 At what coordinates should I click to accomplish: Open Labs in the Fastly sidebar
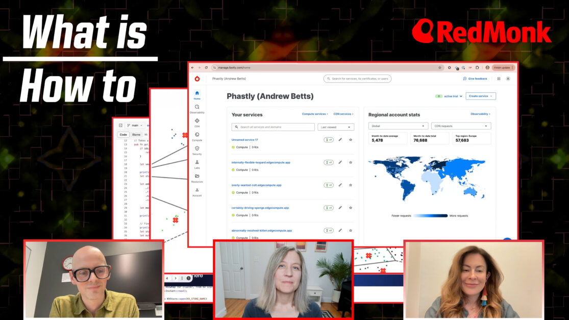click(x=197, y=164)
